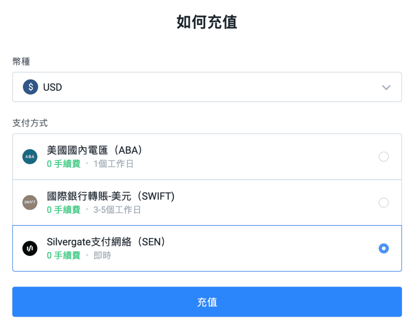Click the 國際銀行轉賬-美元（SWIFT）option title
This screenshot has width=413, height=335.
(111, 196)
